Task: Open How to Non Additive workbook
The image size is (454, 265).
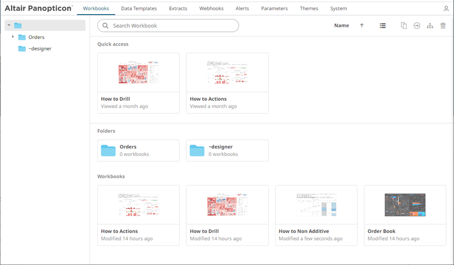Action: click(x=316, y=205)
